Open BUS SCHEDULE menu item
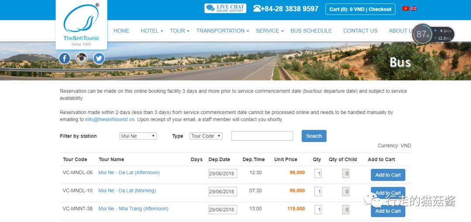This screenshot has width=471, height=222. pos(311,30)
